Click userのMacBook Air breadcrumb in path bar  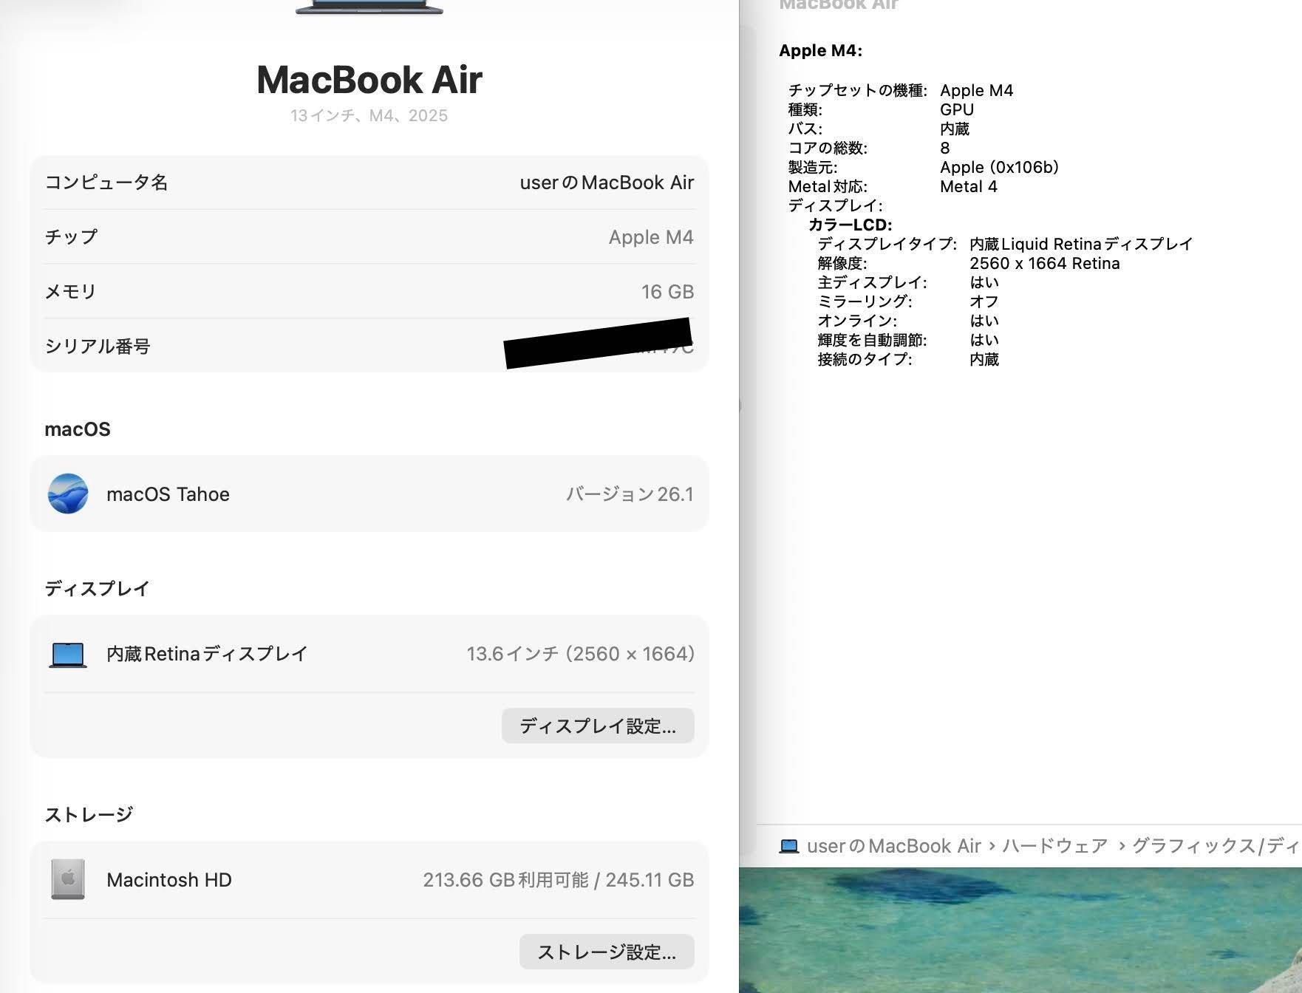tap(894, 846)
